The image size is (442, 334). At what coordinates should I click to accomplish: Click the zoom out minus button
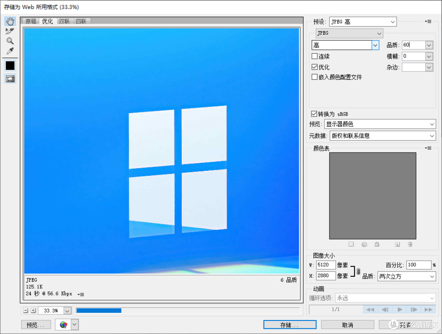26,310
